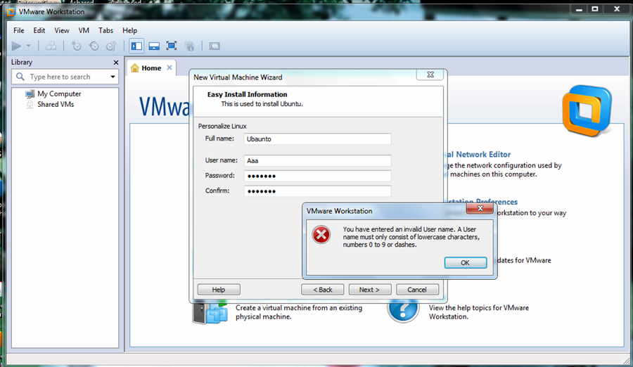
Task: Click the Home tab house icon
Action: coord(135,67)
